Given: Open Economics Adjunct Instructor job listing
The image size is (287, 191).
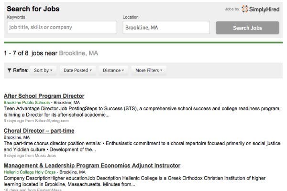Looking at the screenshot, I should tap(92, 166).
